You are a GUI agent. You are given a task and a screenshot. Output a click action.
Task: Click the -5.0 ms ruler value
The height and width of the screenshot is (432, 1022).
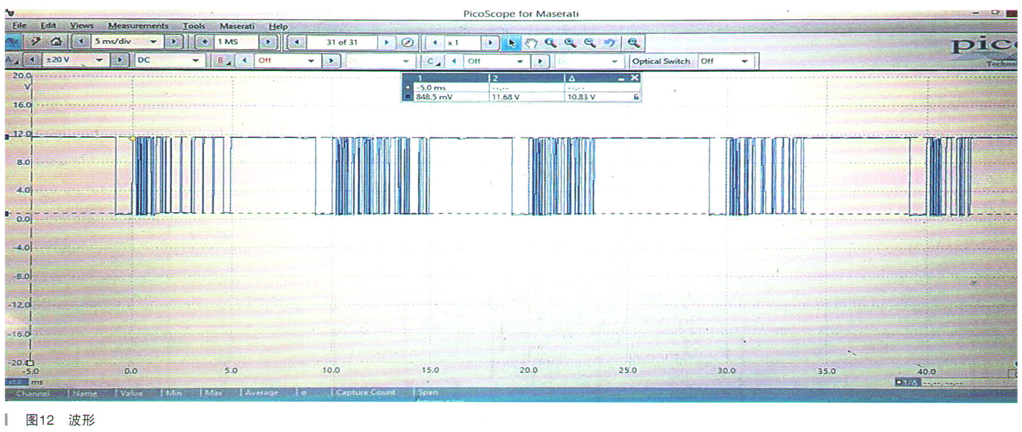pyautogui.click(x=431, y=88)
